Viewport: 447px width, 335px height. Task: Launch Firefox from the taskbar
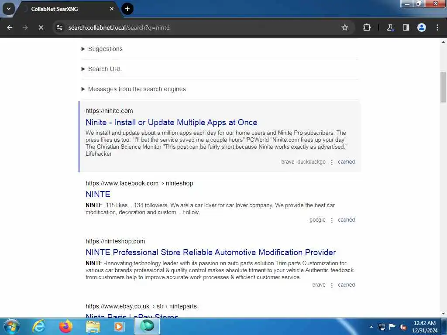[x=66, y=326]
